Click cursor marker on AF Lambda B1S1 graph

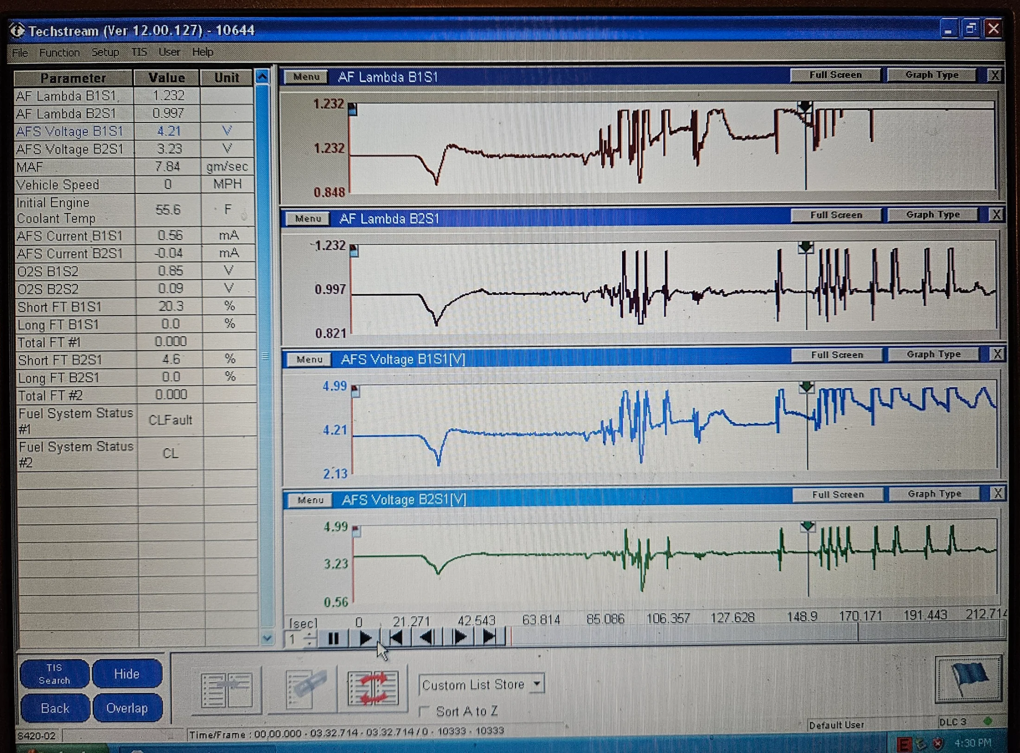(805, 108)
